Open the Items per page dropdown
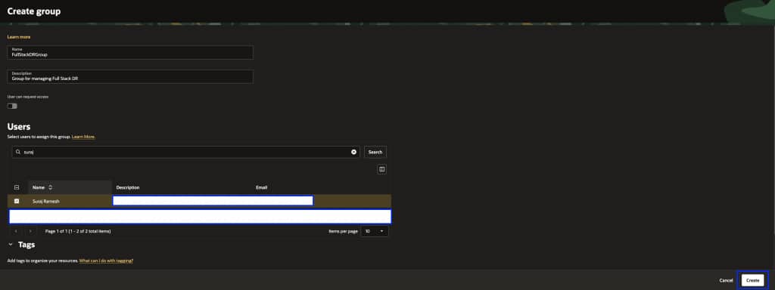This screenshot has width=775, height=290. tap(375, 231)
